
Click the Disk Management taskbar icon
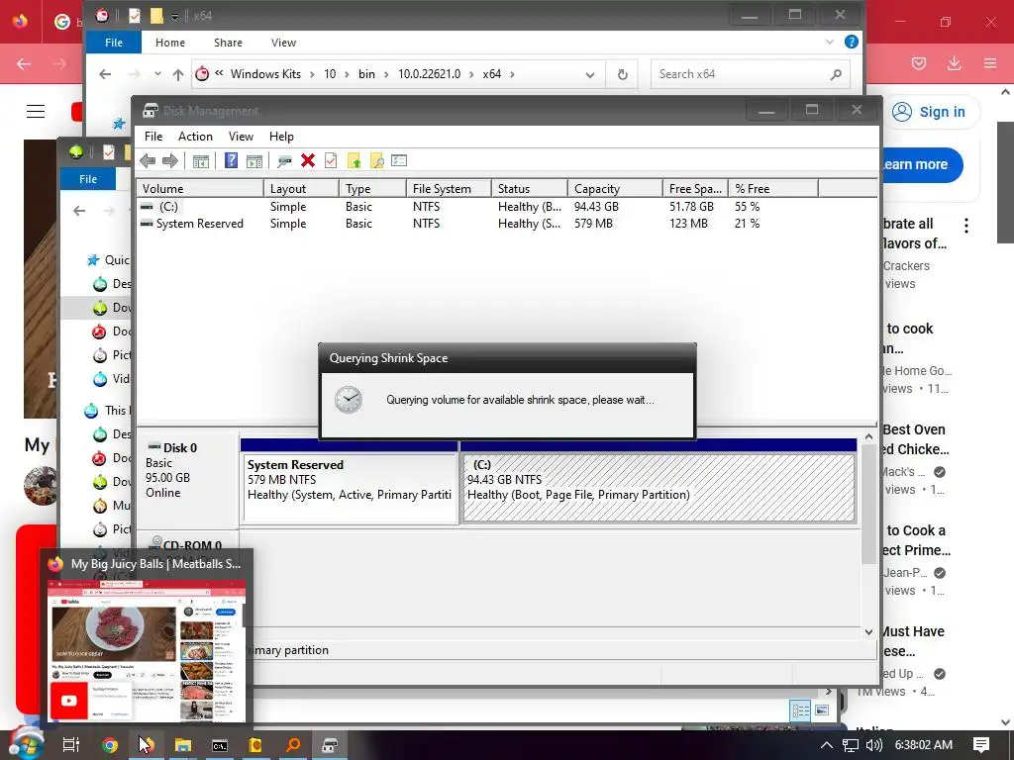coord(330,745)
